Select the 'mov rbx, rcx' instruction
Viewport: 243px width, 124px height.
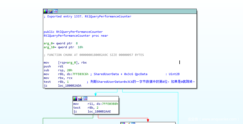point(58,78)
